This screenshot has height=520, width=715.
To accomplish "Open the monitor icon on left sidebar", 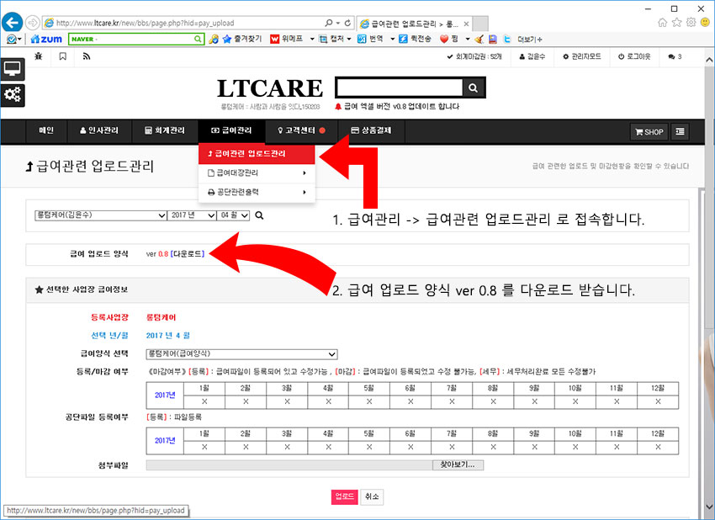I will (x=13, y=70).
